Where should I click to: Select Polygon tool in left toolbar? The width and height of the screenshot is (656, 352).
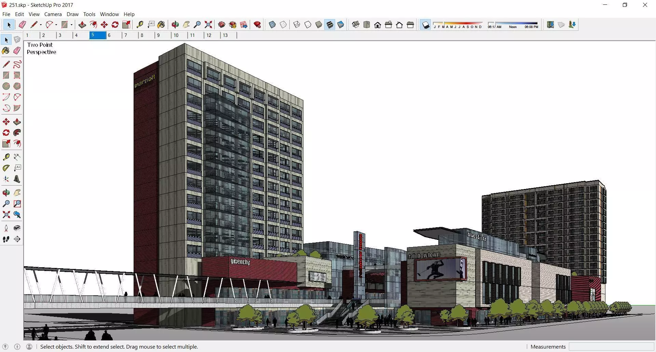[x=17, y=86]
